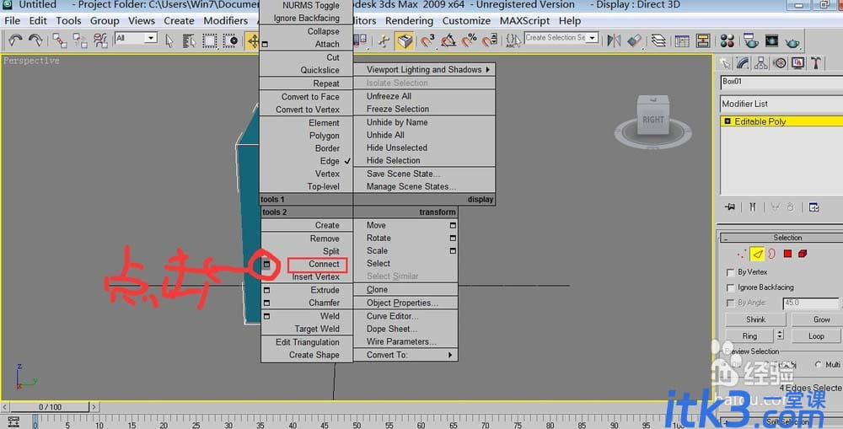This screenshot has height=429, width=843.
Task: Switch to Motion command panel tab
Action: 780,63
